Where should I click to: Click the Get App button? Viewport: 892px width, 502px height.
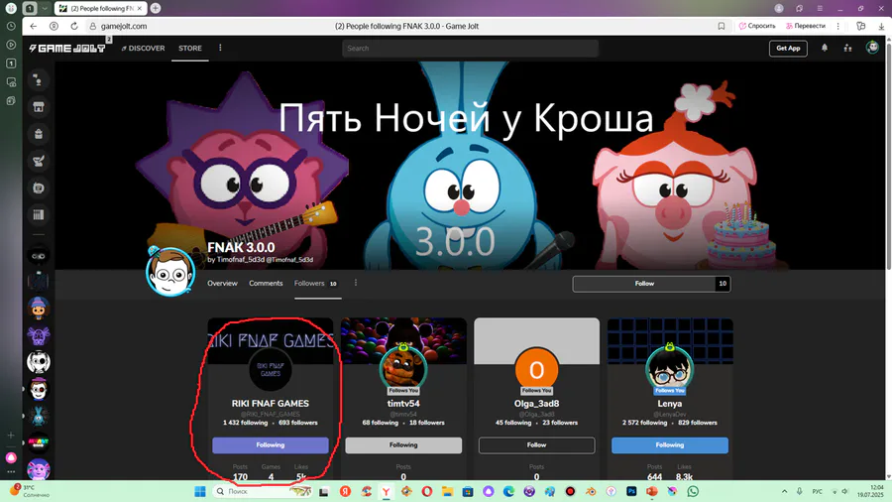coord(788,49)
